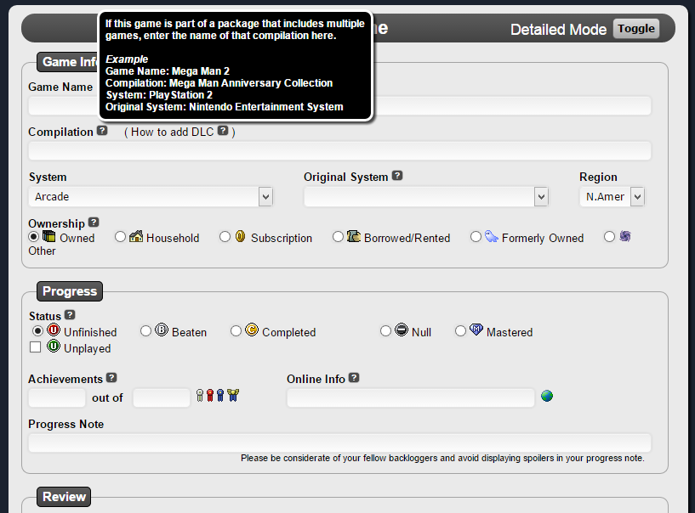The height and width of the screenshot is (513, 695).
Task: Select the Formerly Owned radio button
Action: (476, 237)
